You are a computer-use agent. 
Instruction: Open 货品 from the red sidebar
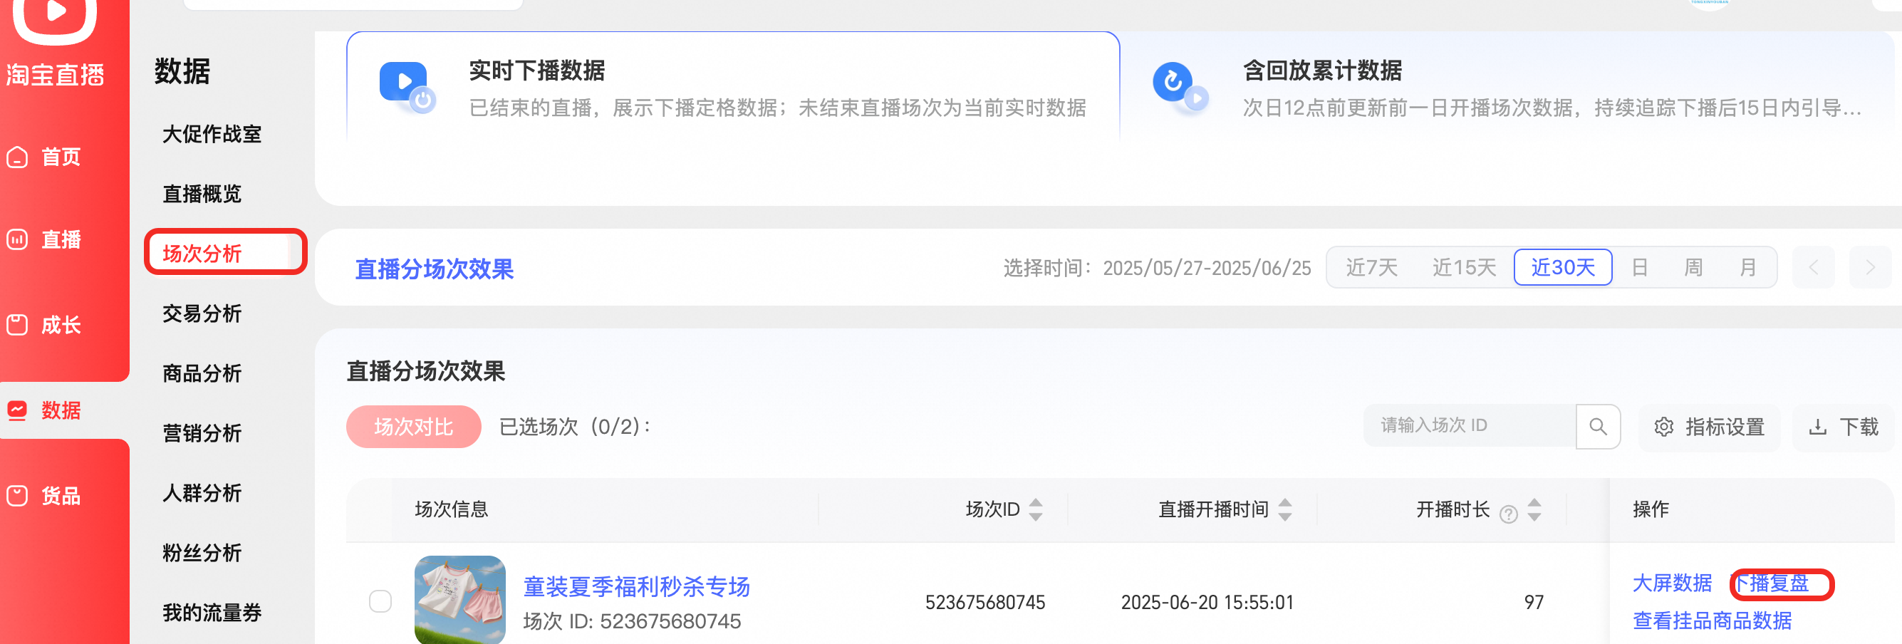click(61, 495)
